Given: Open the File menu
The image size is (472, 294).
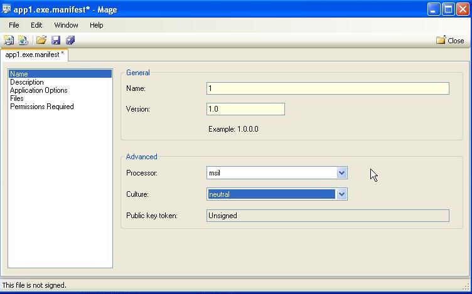Looking at the screenshot, I should [x=14, y=25].
